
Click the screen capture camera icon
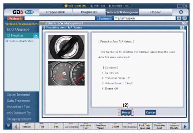179,18
